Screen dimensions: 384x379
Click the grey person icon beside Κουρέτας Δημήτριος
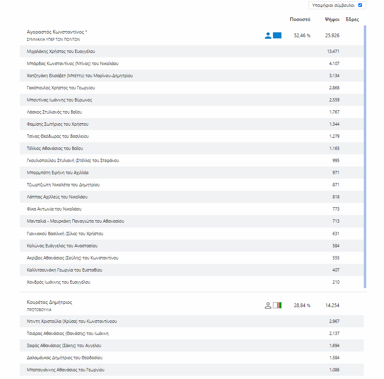pos(268,305)
